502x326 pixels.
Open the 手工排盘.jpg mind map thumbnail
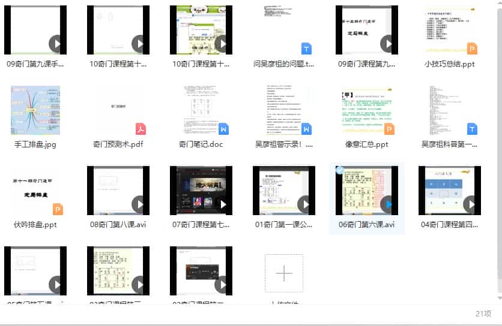[35, 110]
